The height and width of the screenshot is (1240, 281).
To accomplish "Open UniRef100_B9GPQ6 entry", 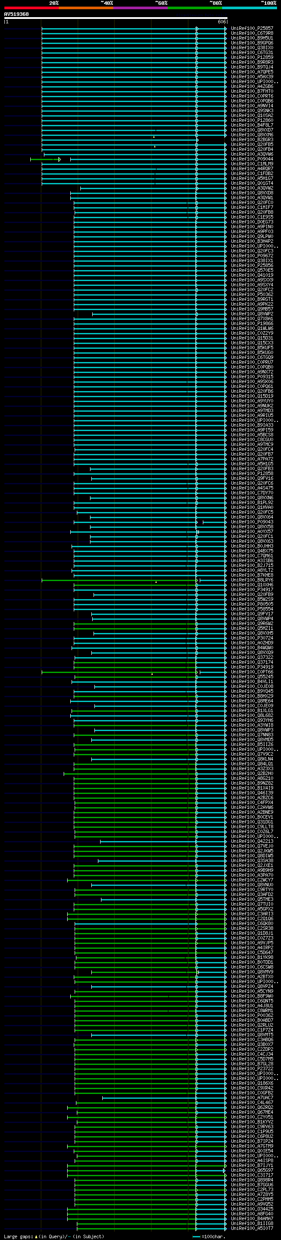I will (252, 43).
